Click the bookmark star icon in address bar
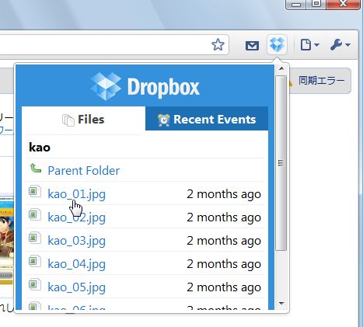This screenshot has width=363, height=327. pos(218,45)
